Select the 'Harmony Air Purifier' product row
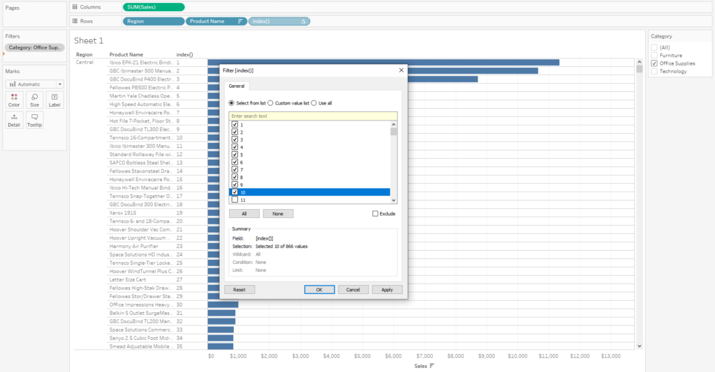Image resolution: width=715 pixels, height=372 pixels. [x=133, y=246]
